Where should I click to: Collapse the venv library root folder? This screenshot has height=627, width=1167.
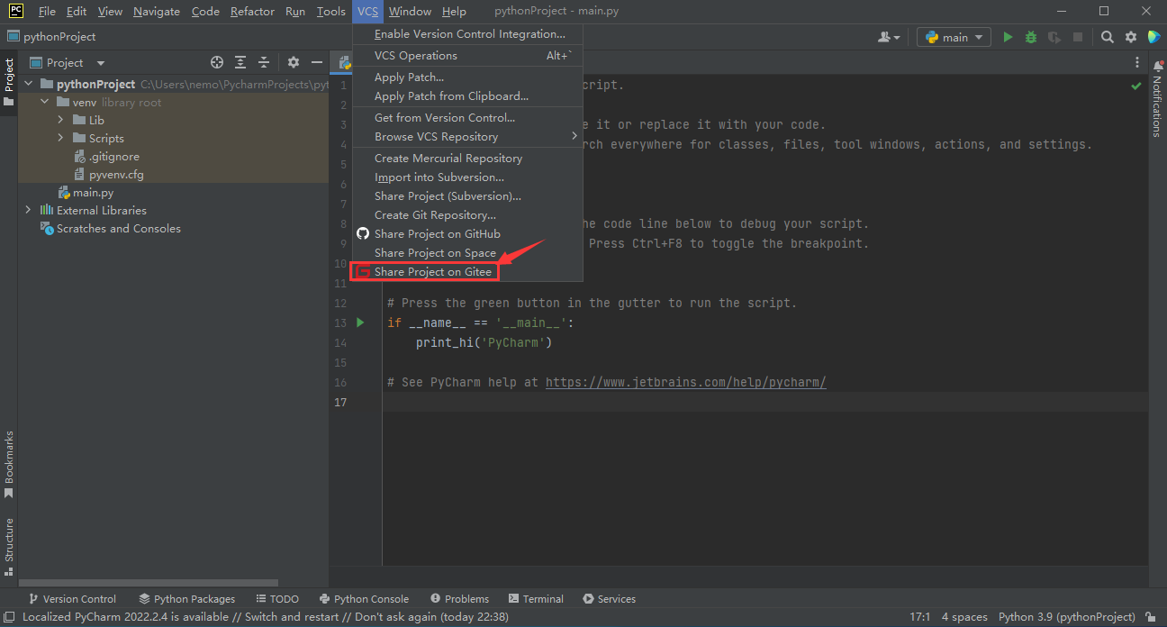[43, 101]
